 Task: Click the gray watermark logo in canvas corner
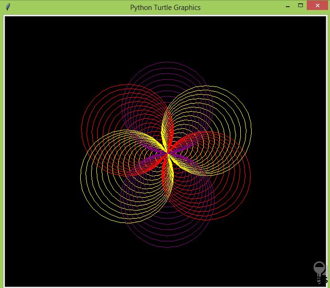(x=321, y=272)
